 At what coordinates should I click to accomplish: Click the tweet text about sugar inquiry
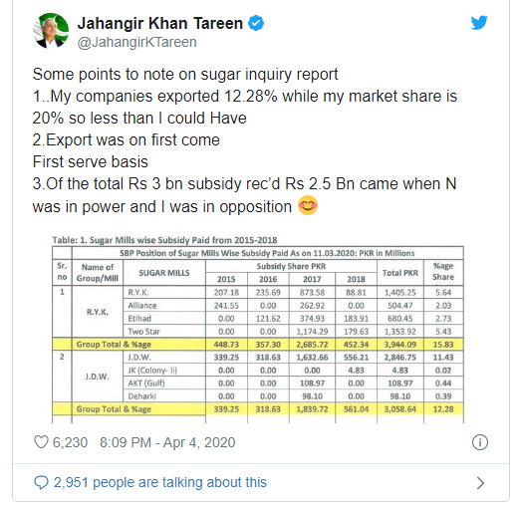coord(244,139)
